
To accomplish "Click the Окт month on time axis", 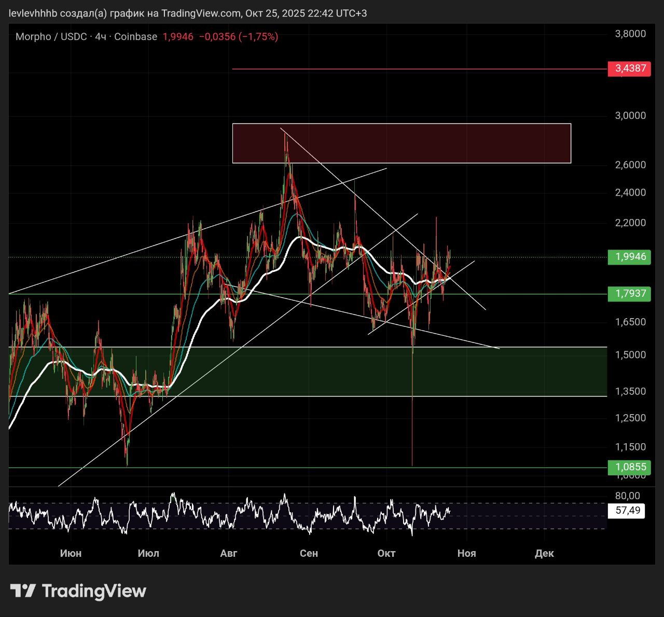I will [386, 553].
